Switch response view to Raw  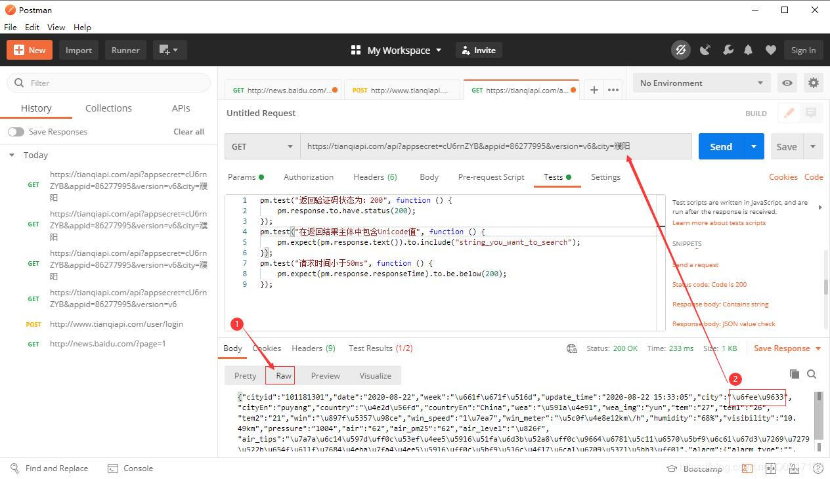pyautogui.click(x=284, y=375)
